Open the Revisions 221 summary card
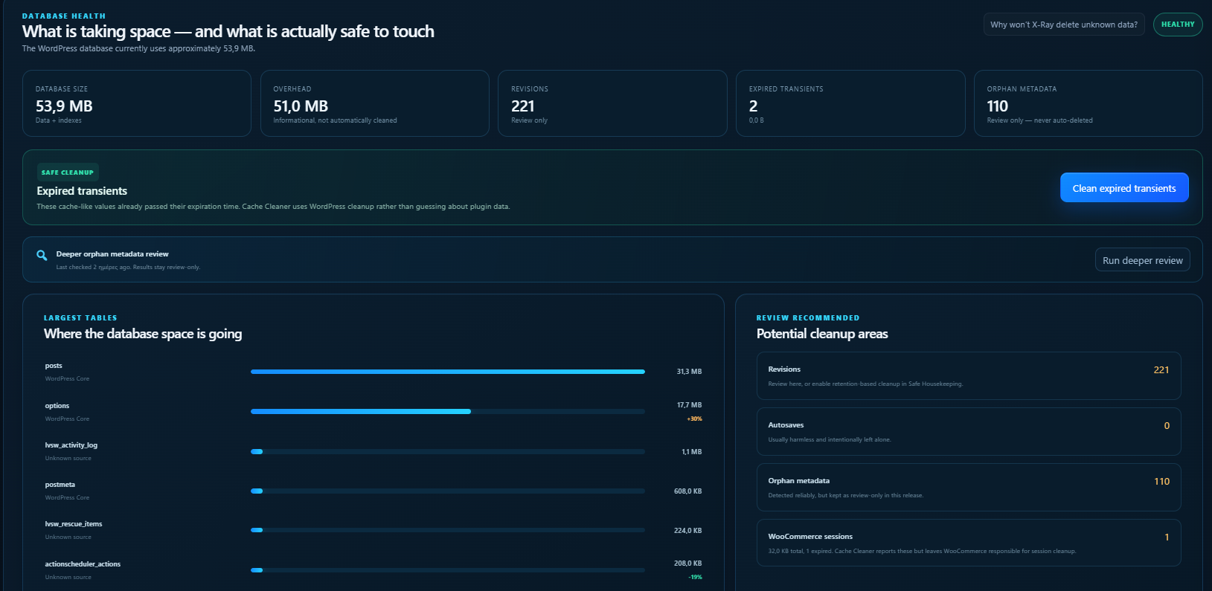This screenshot has width=1212, height=591. 612,103
